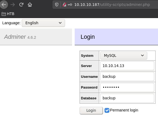The image size is (158, 119).
Task: Click the forward navigation arrow
Action: (13, 5)
